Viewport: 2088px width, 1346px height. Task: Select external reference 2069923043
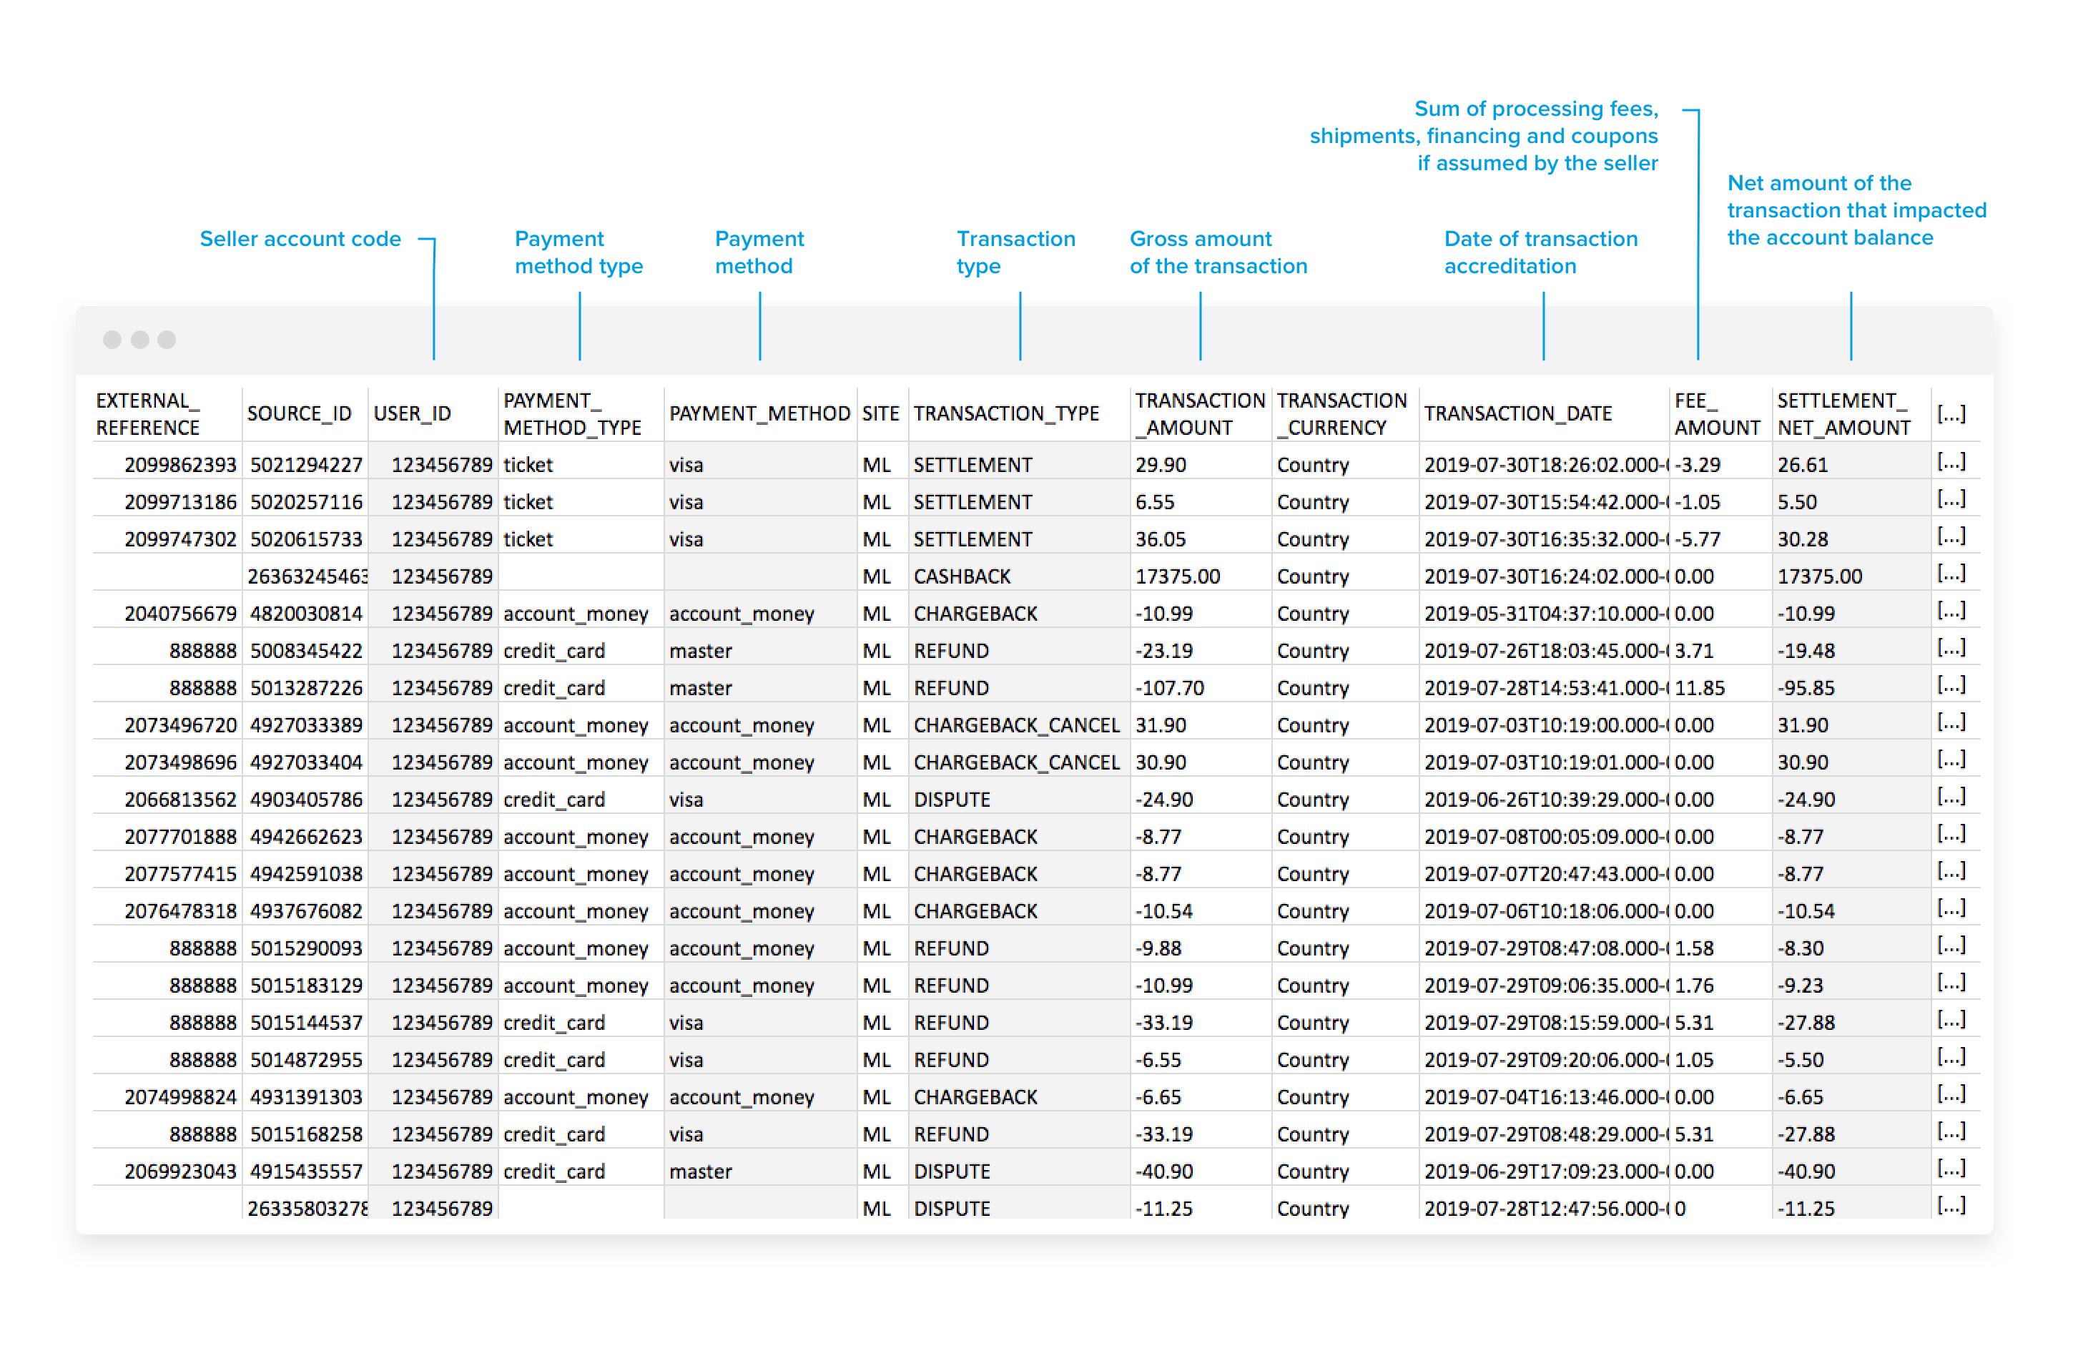click(x=180, y=1171)
